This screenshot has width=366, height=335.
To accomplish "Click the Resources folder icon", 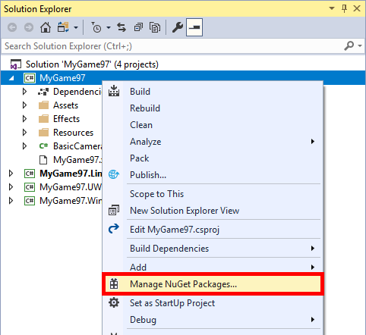I will (43, 133).
